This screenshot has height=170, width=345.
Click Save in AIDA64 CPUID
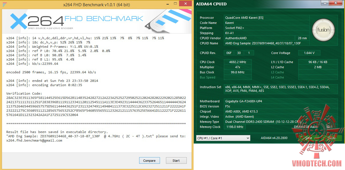[309, 138]
